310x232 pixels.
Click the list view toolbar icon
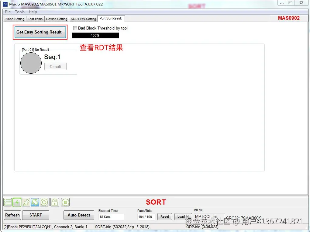[8, 202]
